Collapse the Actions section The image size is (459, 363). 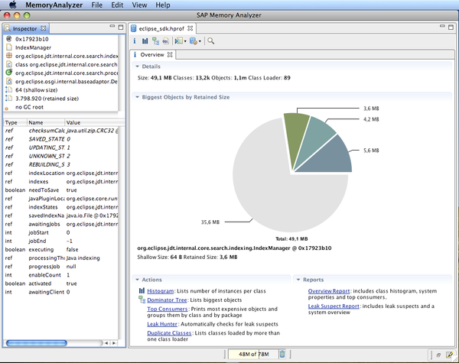point(136,280)
